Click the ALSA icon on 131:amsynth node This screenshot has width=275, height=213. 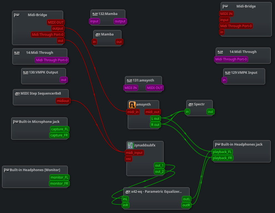[129, 80]
